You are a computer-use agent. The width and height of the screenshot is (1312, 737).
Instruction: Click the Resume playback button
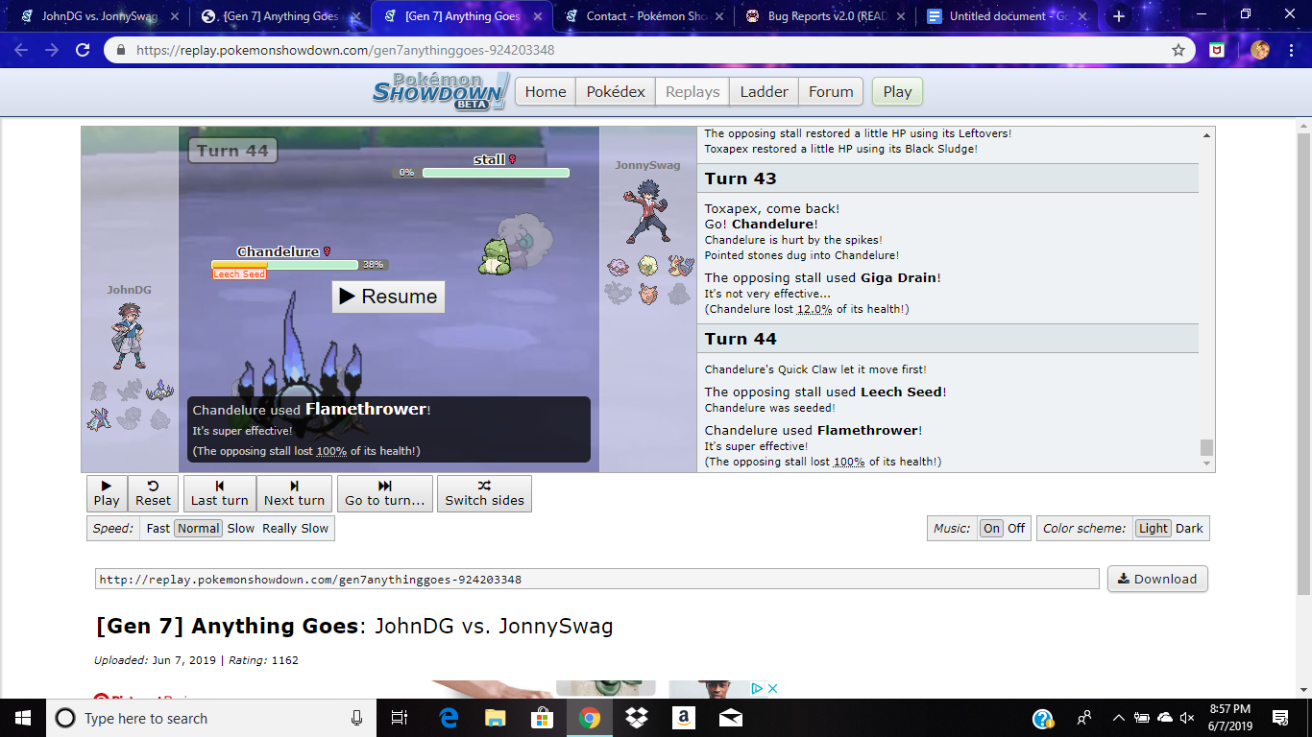pyautogui.click(x=389, y=297)
